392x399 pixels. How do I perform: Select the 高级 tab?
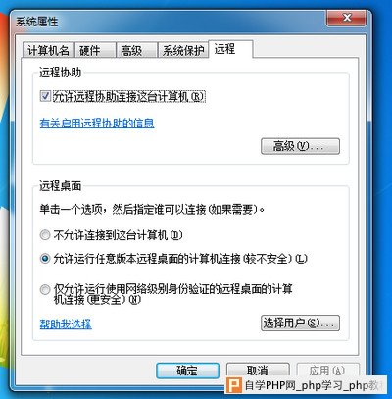pos(137,50)
